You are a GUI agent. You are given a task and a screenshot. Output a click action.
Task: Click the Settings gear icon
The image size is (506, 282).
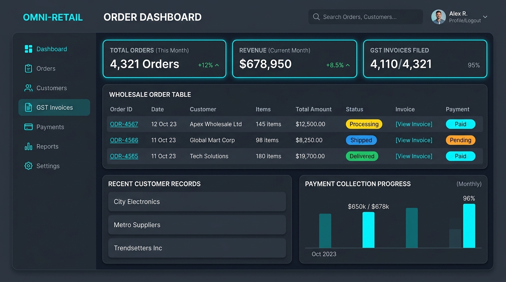click(x=28, y=166)
